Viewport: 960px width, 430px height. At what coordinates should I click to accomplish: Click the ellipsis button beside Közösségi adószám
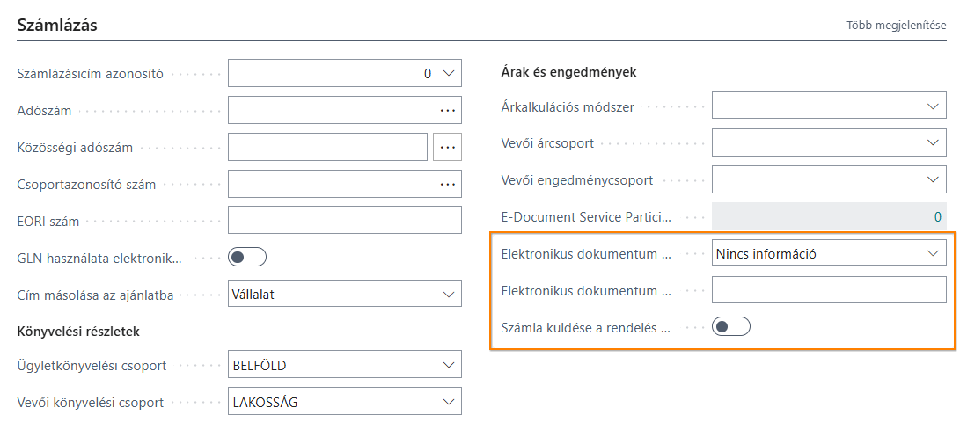(x=448, y=148)
